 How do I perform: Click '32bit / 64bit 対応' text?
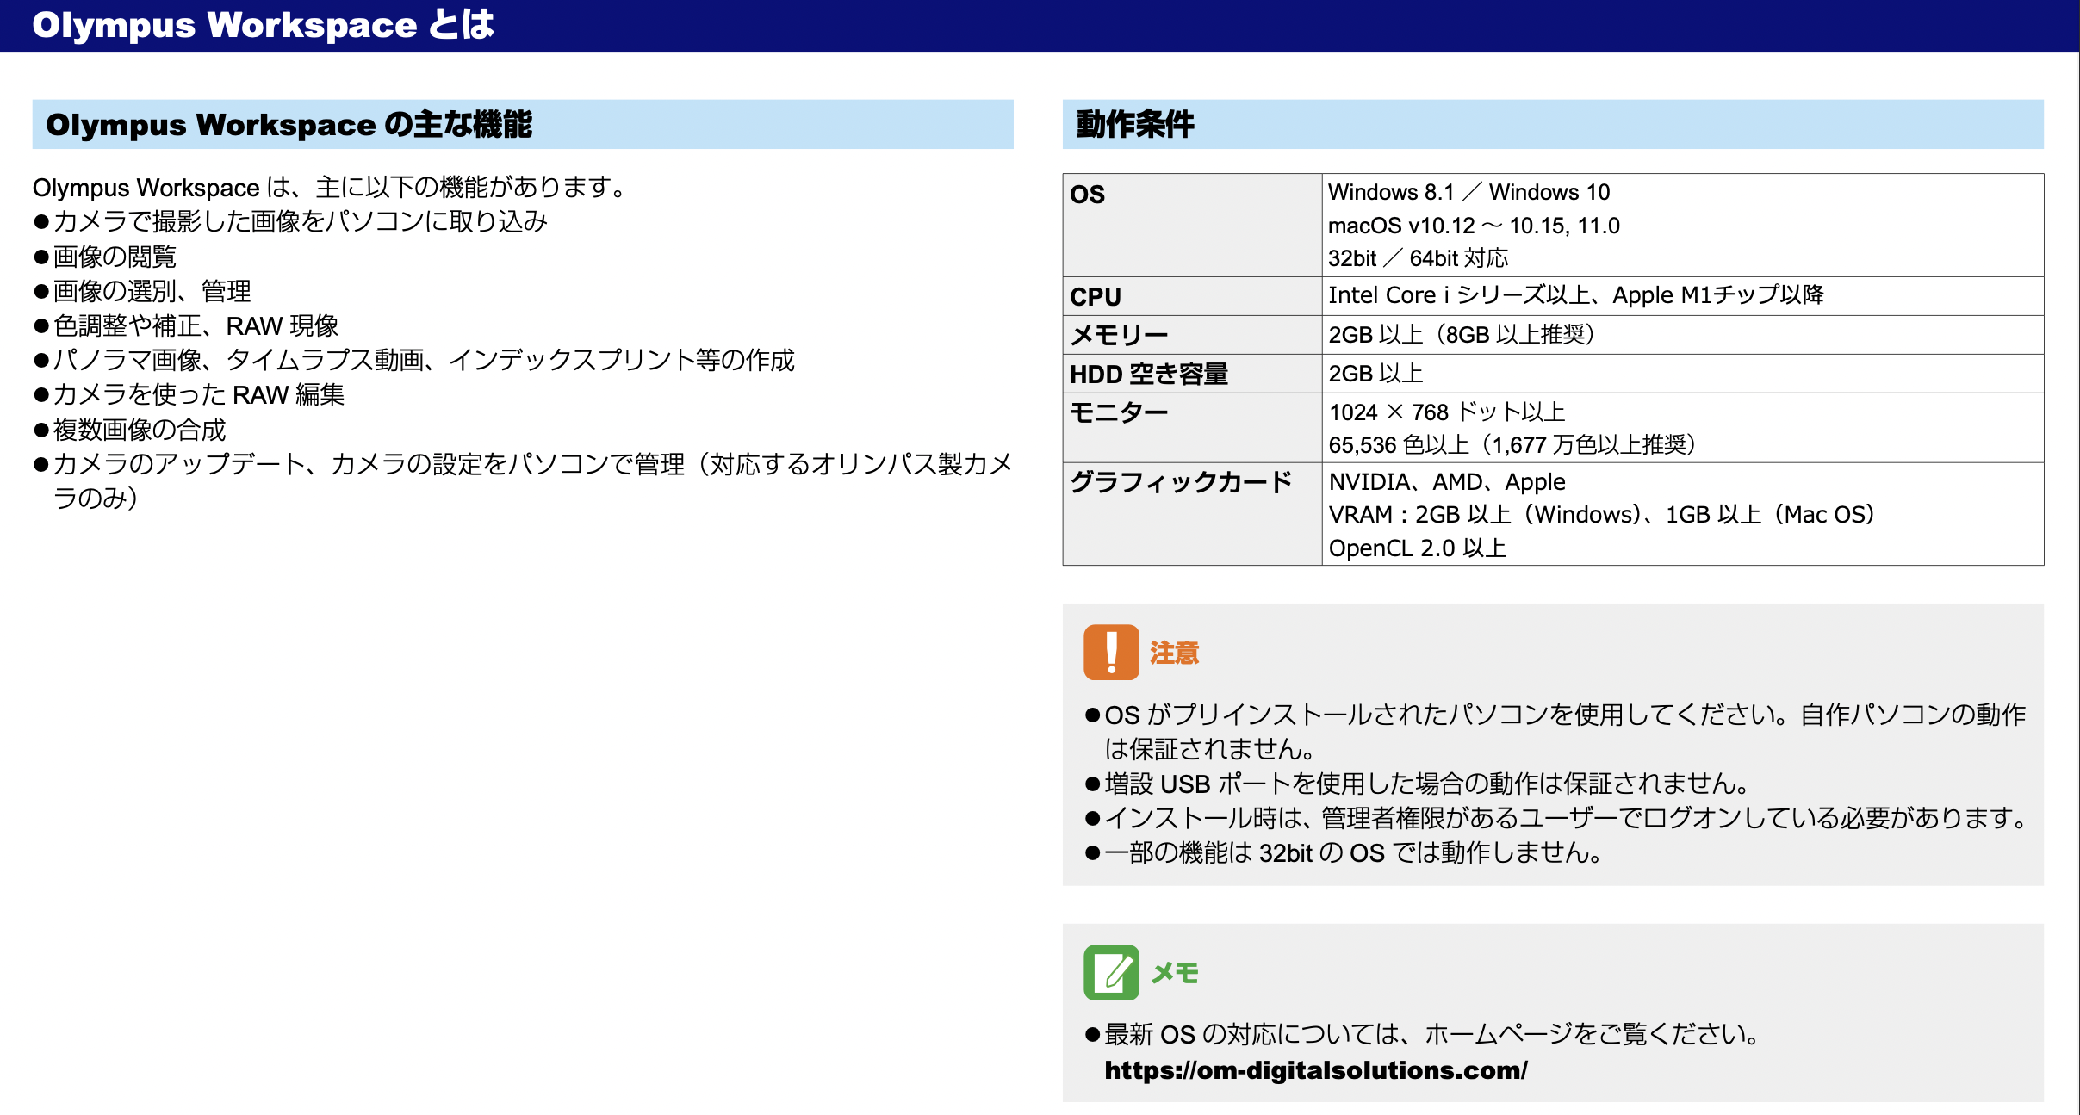(x=1418, y=258)
